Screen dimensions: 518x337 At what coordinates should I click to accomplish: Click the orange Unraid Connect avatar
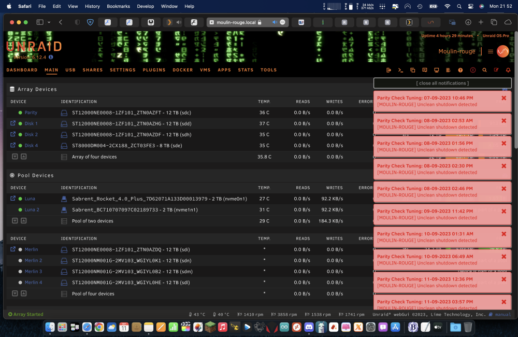[503, 51]
